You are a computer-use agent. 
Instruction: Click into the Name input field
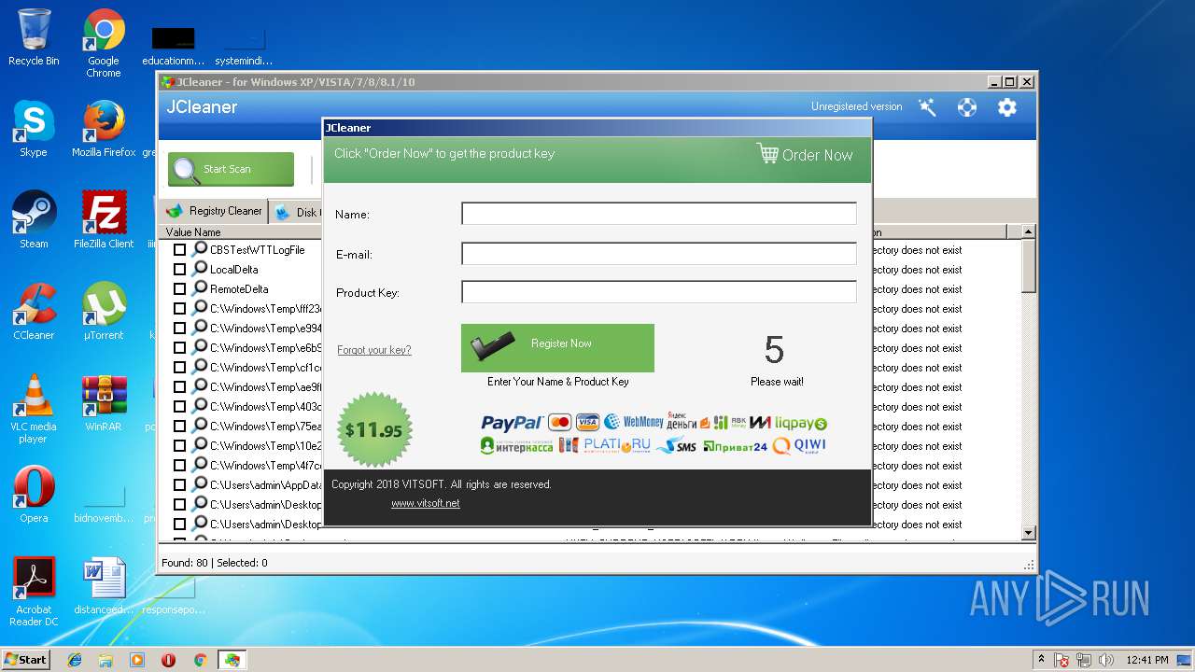point(659,214)
